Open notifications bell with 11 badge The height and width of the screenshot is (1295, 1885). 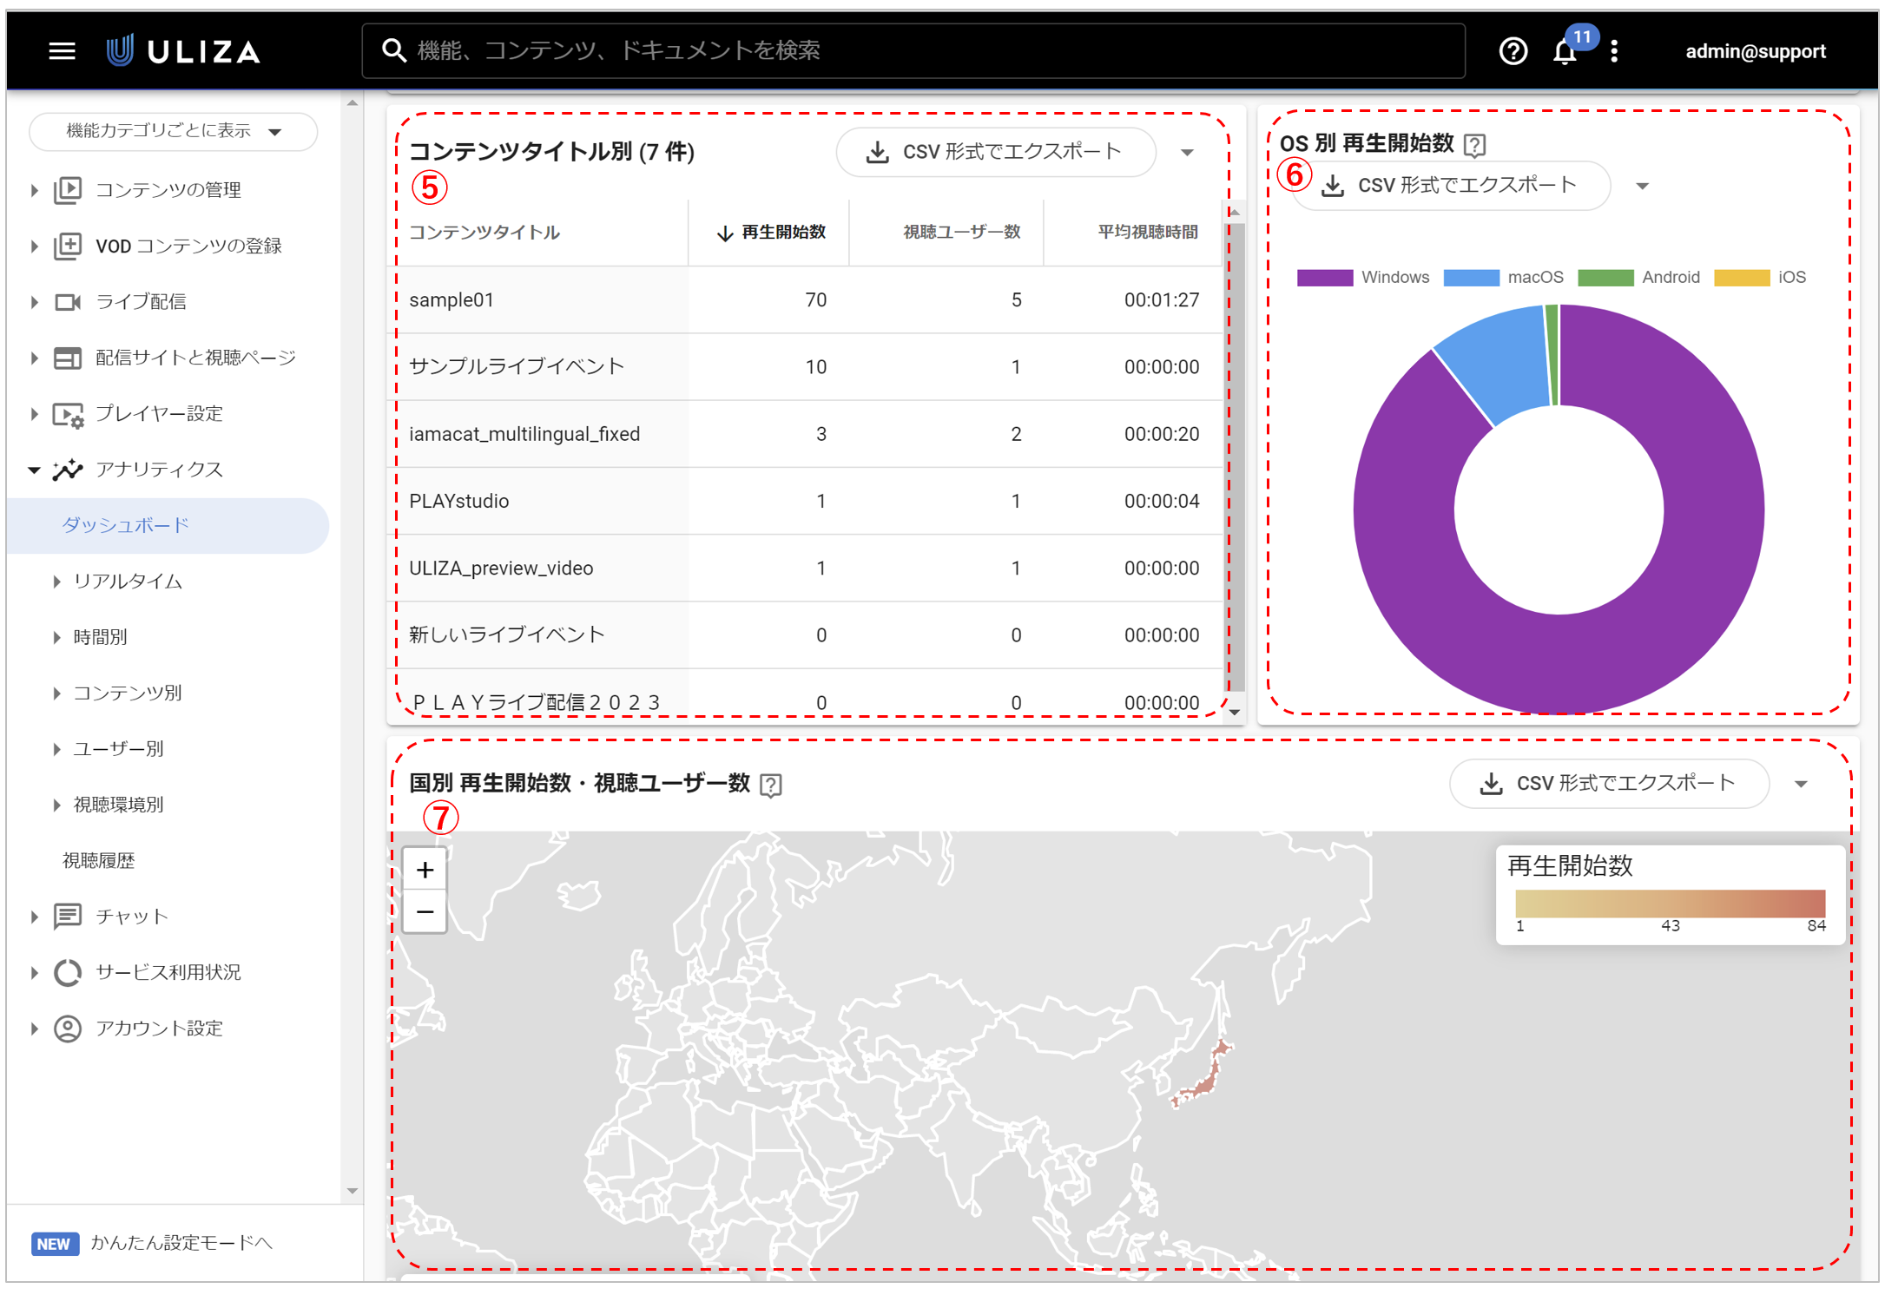point(1565,51)
